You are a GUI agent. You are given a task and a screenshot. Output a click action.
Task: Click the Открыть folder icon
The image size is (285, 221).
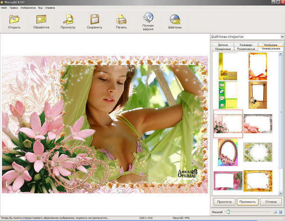[14, 19]
